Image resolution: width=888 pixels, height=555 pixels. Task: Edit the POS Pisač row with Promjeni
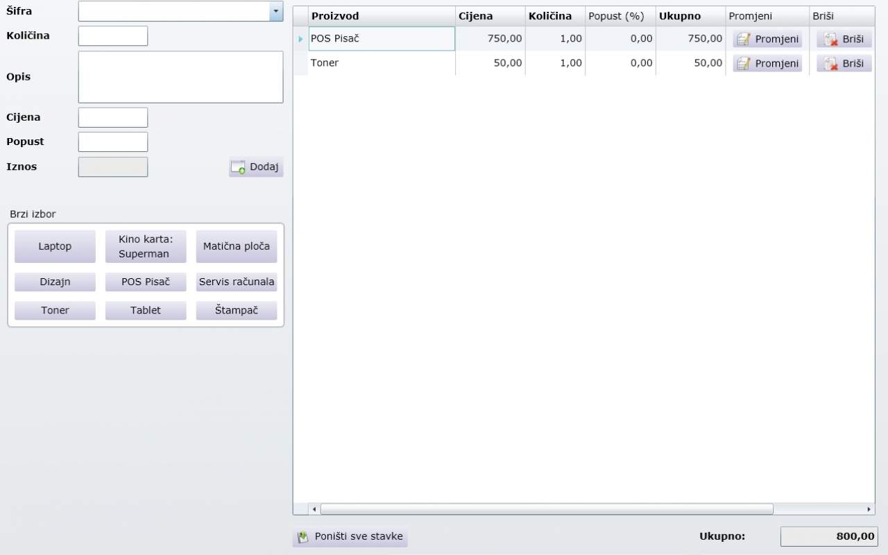click(x=767, y=40)
